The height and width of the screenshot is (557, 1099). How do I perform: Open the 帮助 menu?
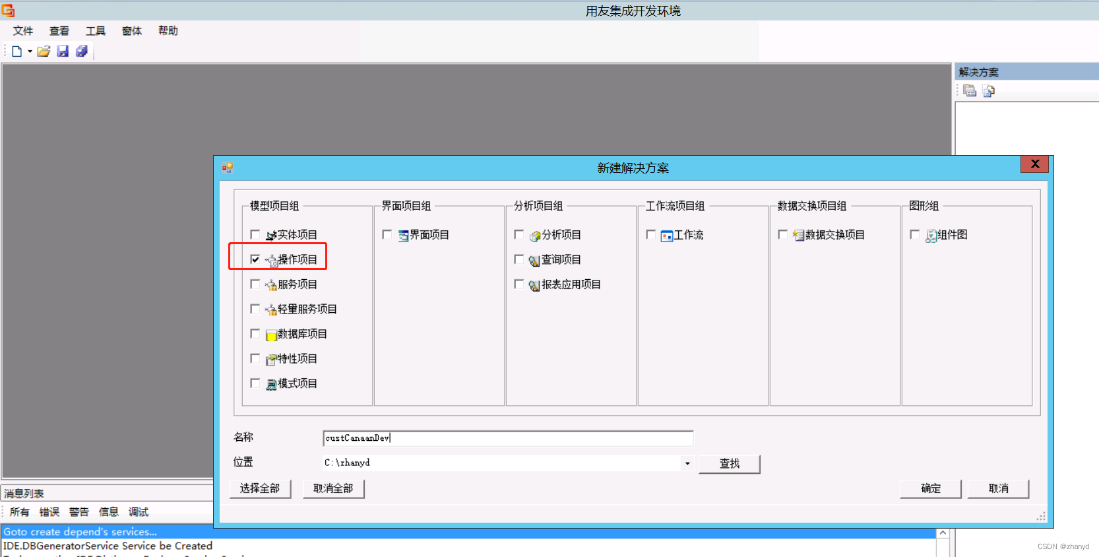[x=168, y=31]
